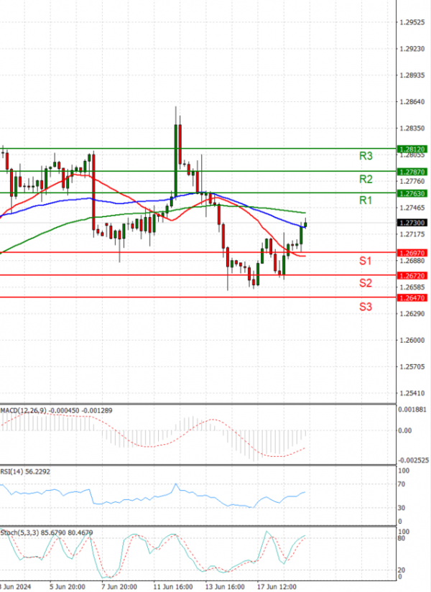This screenshot has width=431, height=592.
Task: Click the 1.29525 price axis value
Action: (x=412, y=23)
